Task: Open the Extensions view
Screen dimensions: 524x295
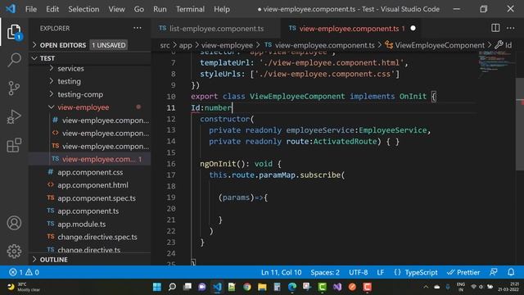Action: coord(14,145)
